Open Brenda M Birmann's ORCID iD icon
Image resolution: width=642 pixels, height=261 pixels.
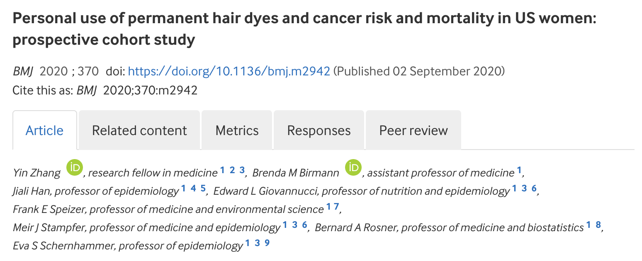pyautogui.click(x=354, y=168)
